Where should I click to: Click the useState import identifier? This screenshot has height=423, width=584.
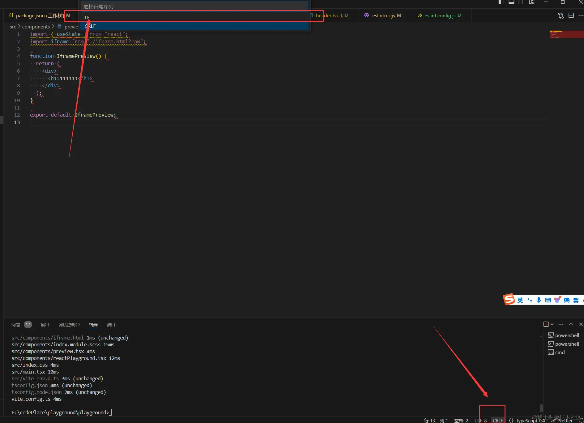[x=68, y=34]
